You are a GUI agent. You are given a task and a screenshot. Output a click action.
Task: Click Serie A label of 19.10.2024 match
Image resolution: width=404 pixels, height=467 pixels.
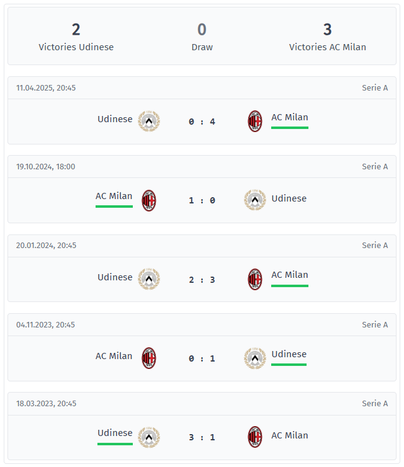click(375, 166)
